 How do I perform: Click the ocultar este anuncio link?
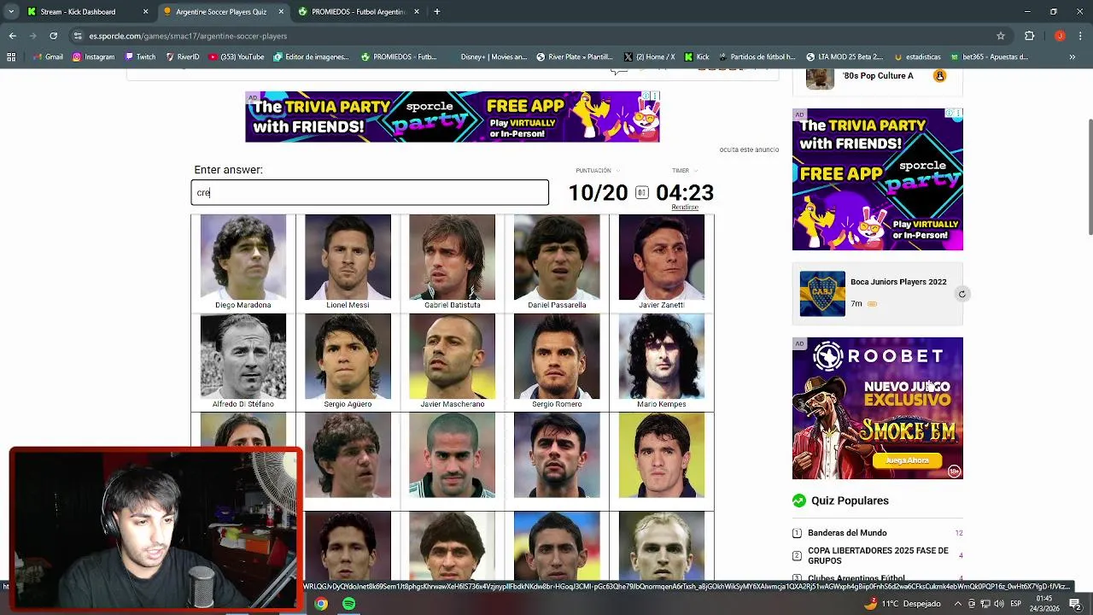click(x=749, y=149)
